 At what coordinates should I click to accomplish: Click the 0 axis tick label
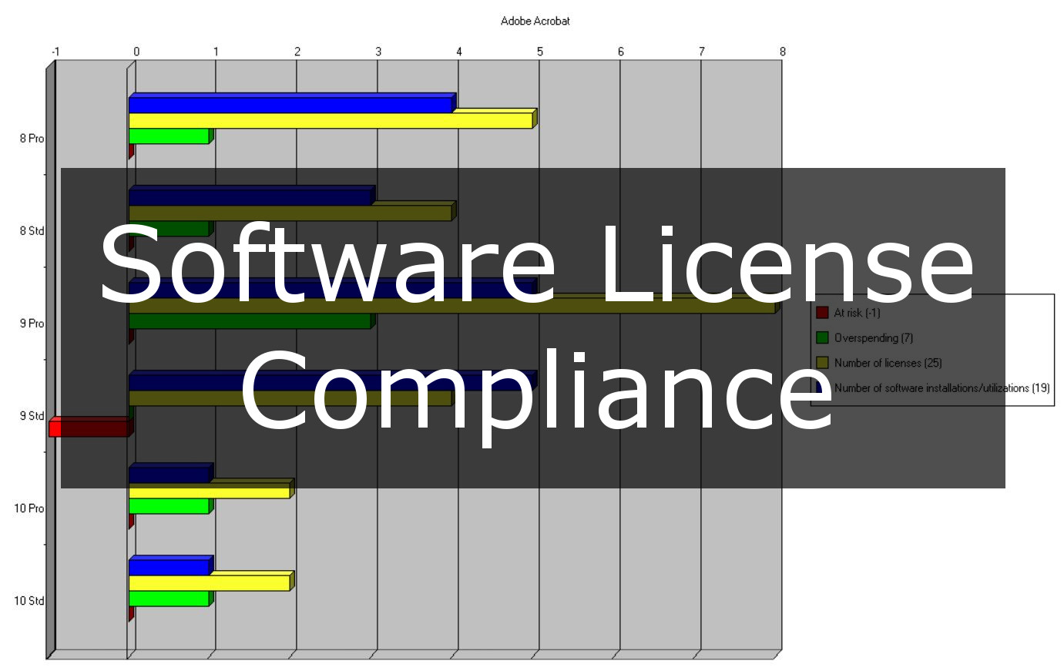coord(136,52)
